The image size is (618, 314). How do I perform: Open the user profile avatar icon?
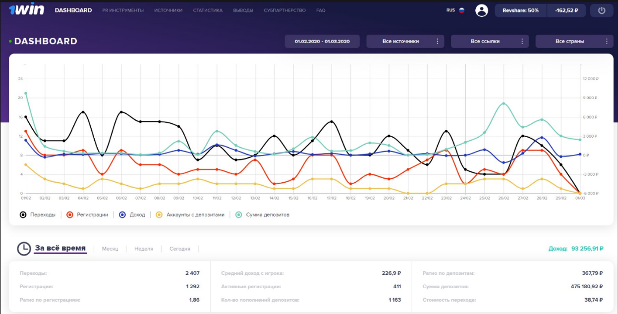click(481, 10)
